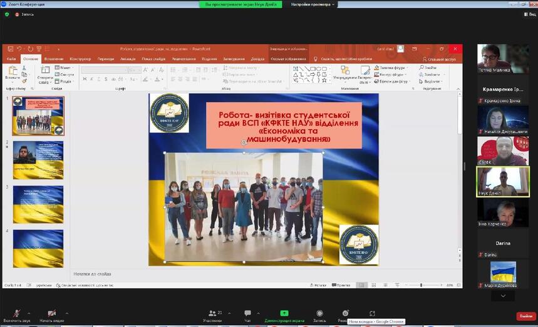Click undo arrow in quick access toolbar
538x327 pixels.
coord(19,49)
